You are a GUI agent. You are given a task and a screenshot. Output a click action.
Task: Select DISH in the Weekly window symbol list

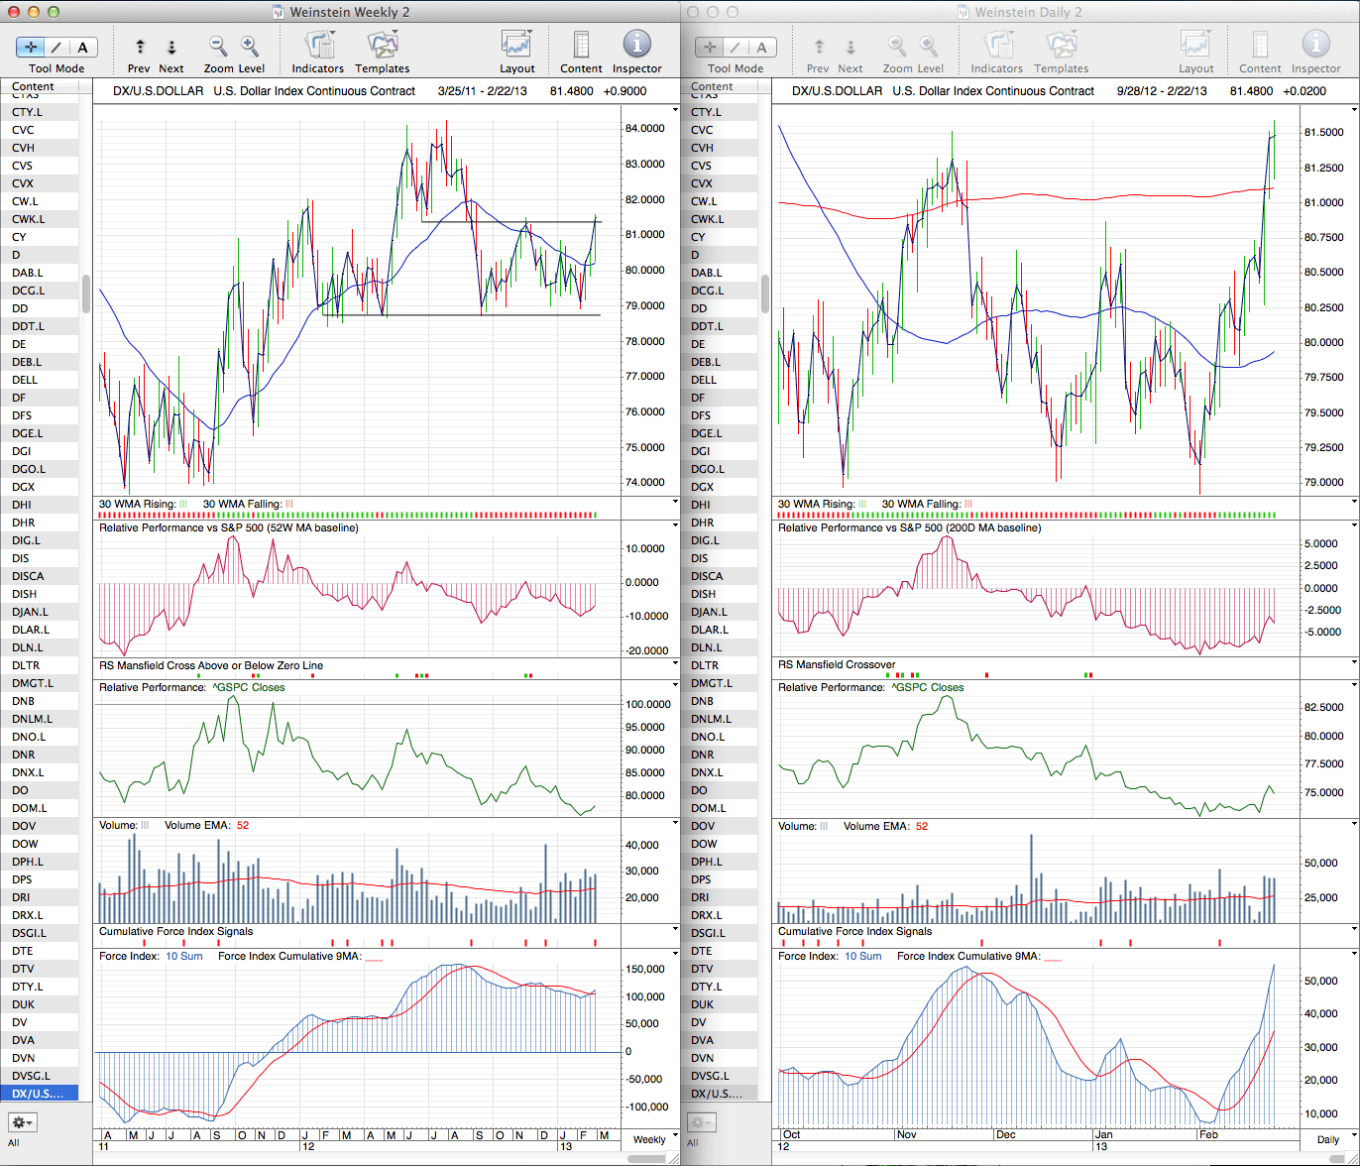tap(27, 594)
